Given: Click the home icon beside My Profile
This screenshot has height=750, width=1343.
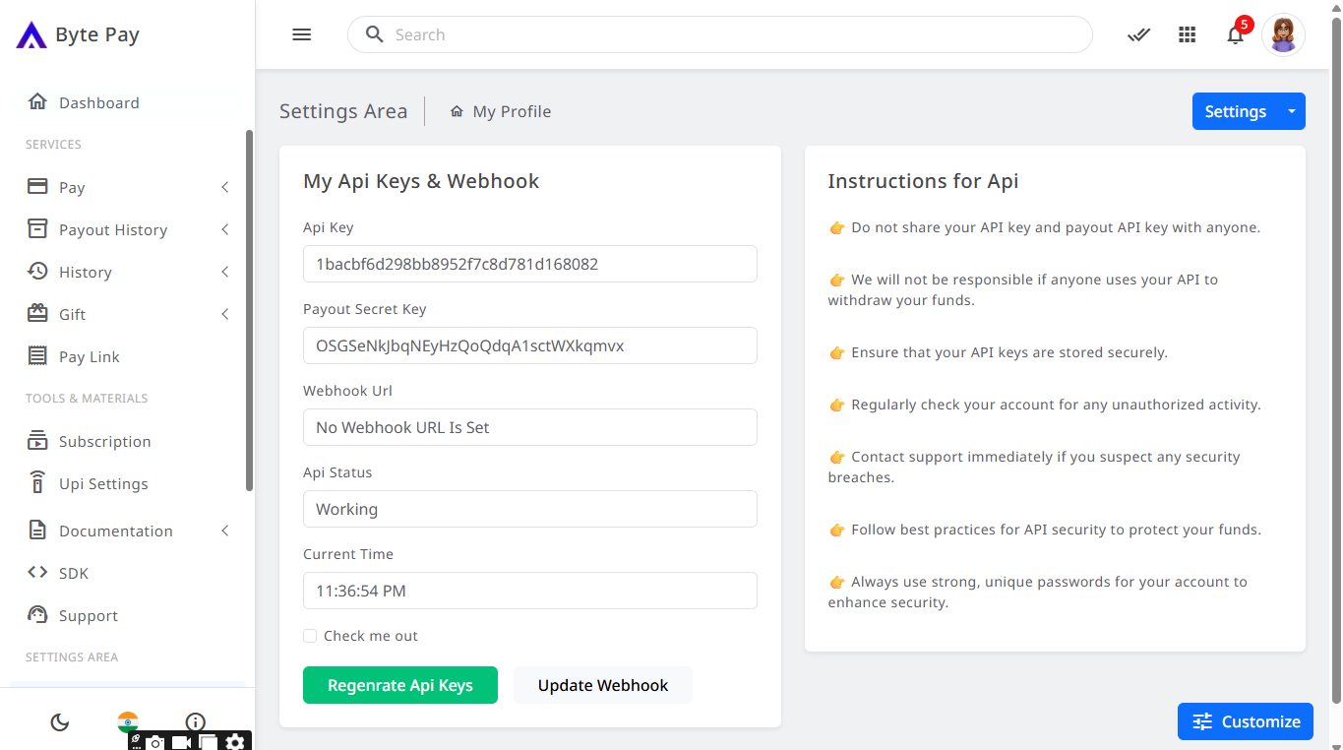Looking at the screenshot, I should [x=457, y=111].
